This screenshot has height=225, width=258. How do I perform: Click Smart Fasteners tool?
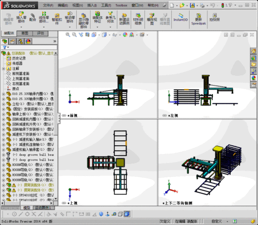coord(57,19)
